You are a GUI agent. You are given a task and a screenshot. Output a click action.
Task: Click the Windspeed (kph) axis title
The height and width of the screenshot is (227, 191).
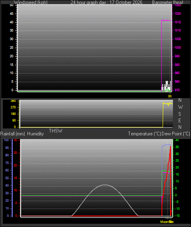click(x=31, y=2)
